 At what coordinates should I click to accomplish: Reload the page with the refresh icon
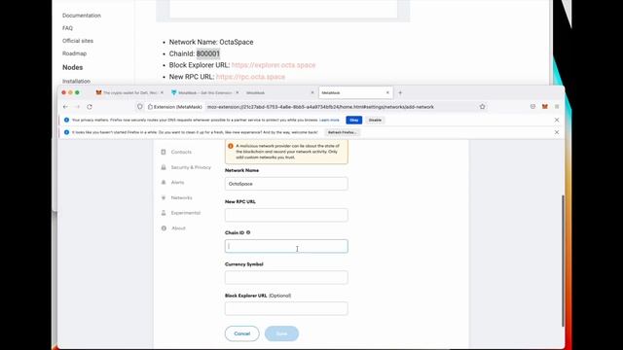pyautogui.click(x=90, y=107)
